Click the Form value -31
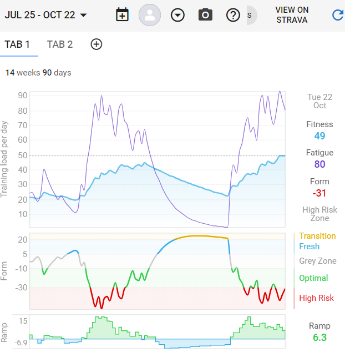Image resolution: width=345 pixels, height=352 pixels. coord(319,193)
